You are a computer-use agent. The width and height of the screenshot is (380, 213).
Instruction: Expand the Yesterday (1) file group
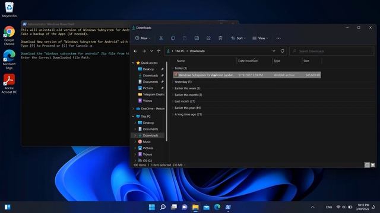pyautogui.click(x=173, y=82)
